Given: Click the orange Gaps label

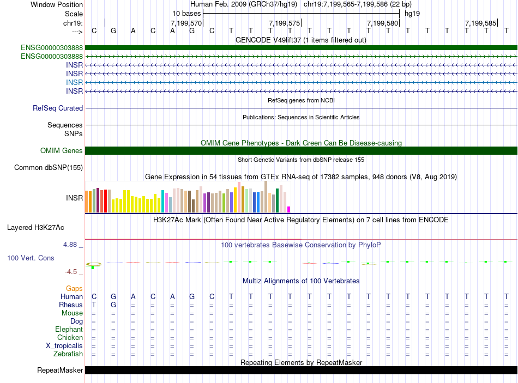Looking at the screenshot, I should click(x=74, y=289).
